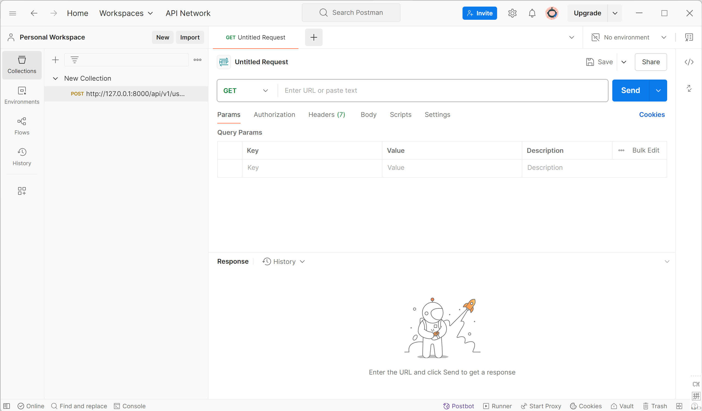Select the GET Untitled Request tab
Screen dimensions: 702x411
(255, 37)
